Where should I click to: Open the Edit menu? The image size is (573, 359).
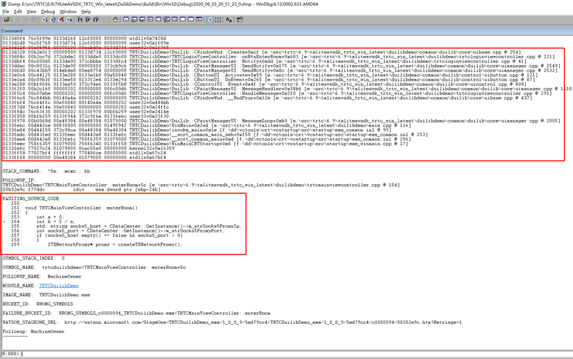pyautogui.click(x=18, y=11)
